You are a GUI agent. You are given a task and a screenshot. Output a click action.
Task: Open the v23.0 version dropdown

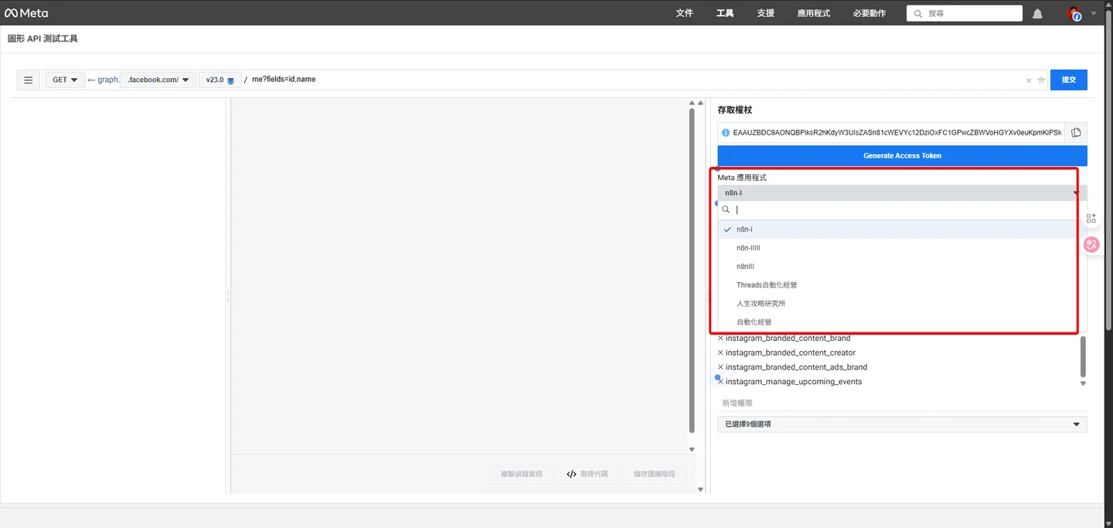[x=220, y=80]
